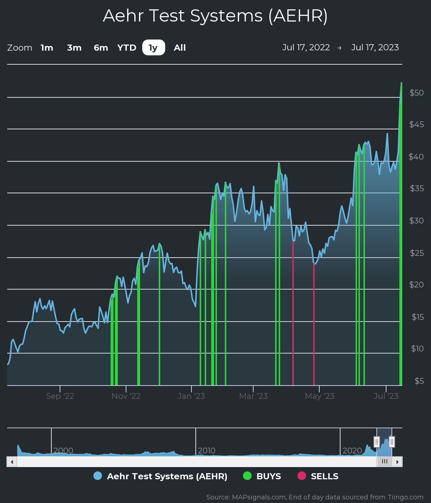Screen dimensions: 431x503
Task: Click the $20 price axis label
Action: point(417,285)
